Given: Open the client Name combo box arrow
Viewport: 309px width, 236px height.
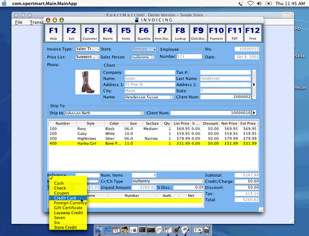Looking at the screenshot, I should click(x=172, y=97).
